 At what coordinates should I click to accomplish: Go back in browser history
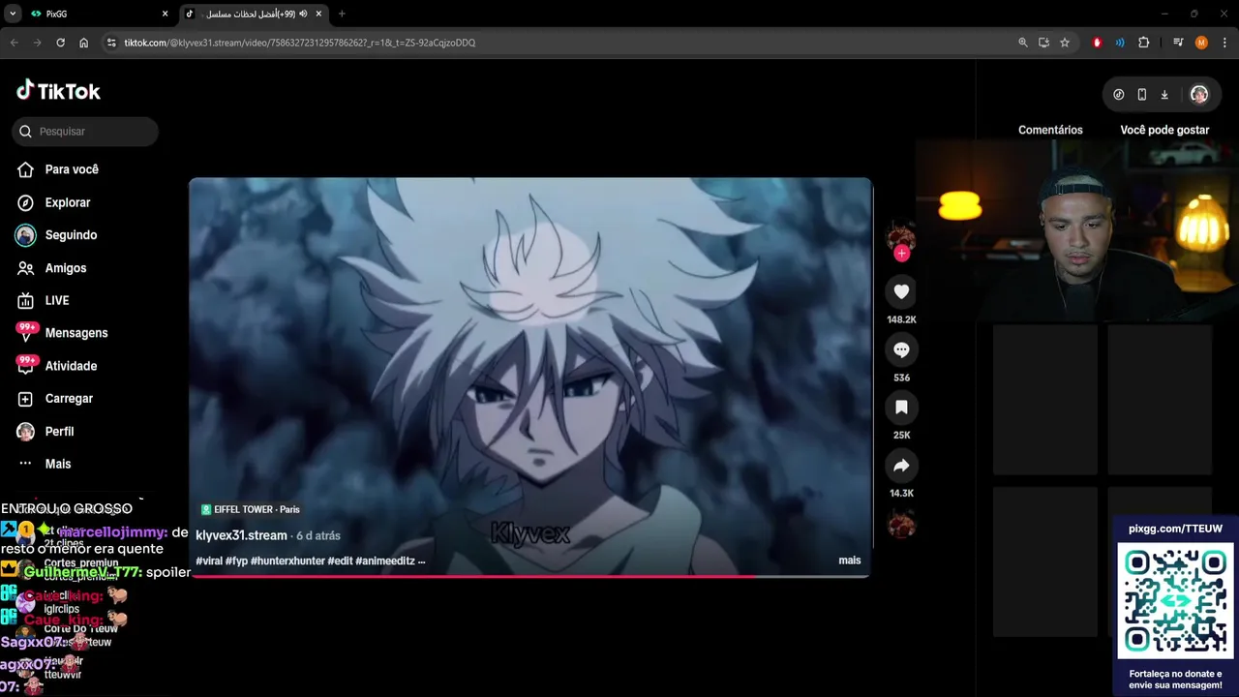pos(14,43)
